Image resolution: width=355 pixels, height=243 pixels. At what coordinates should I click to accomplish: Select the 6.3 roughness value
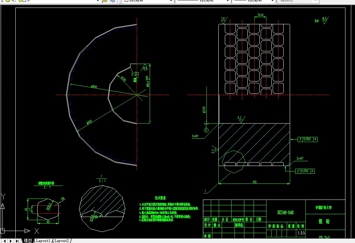pyautogui.click(x=325, y=18)
